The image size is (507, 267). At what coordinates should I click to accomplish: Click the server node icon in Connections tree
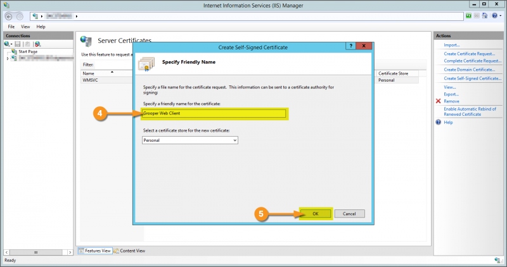[14, 58]
